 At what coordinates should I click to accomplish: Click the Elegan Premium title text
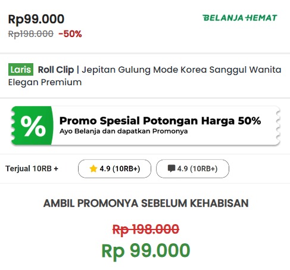[x=45, y=82]
